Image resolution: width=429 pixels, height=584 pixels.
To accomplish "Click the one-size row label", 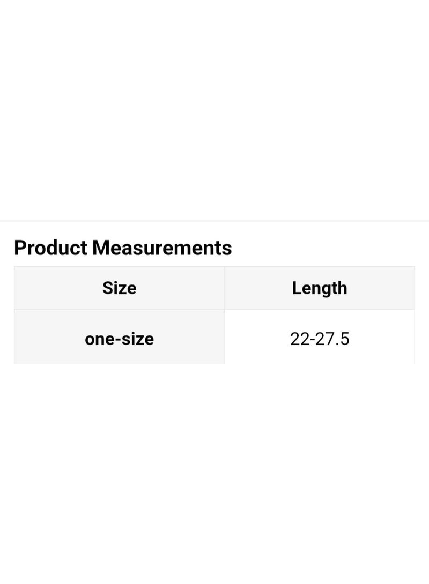I will (119, 339).
